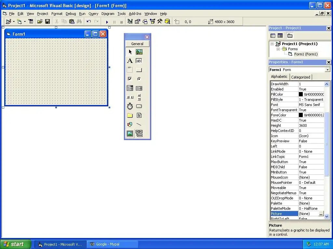Open the Object Browser toolbar icon
The height and width of the screenshot is (249, 333).
(x=153, y=22)
